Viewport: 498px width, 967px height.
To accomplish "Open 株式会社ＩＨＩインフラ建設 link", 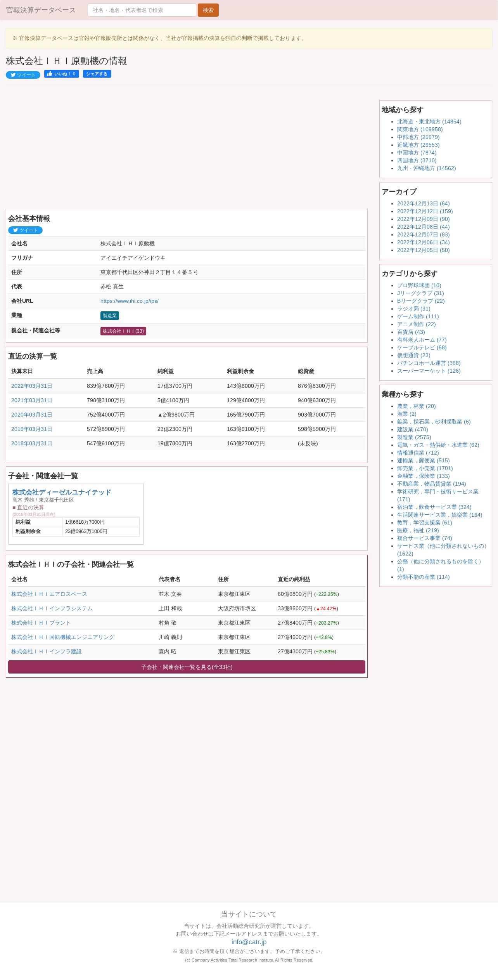I will [46, 651].
